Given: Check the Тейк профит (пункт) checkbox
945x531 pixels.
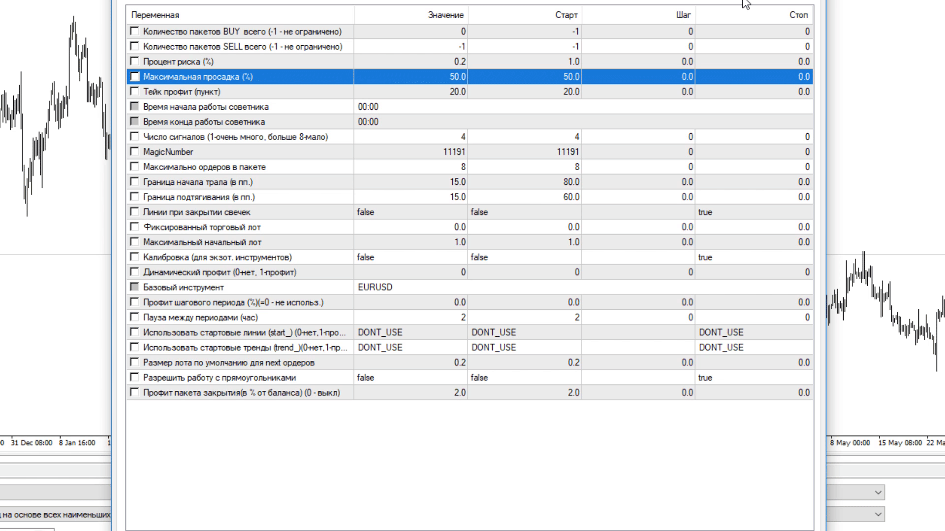Looking at the screenshot, I should pyautogui.click(x=134, y=91).
